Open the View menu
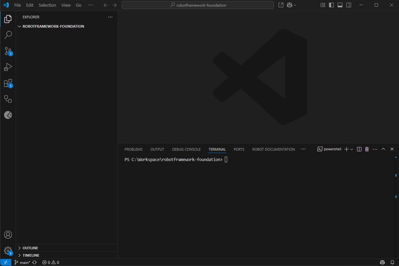The width and height of the screenshot is (399, 266). click(66, 5)
